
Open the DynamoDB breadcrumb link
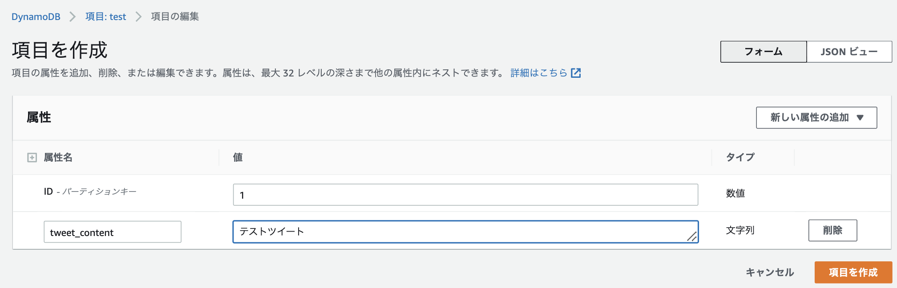(x=36, y=17)
